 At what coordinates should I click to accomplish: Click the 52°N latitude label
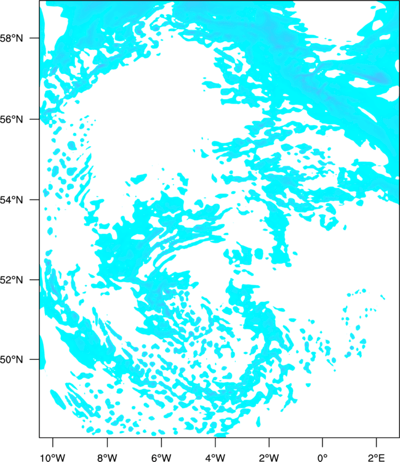point(12,280)
